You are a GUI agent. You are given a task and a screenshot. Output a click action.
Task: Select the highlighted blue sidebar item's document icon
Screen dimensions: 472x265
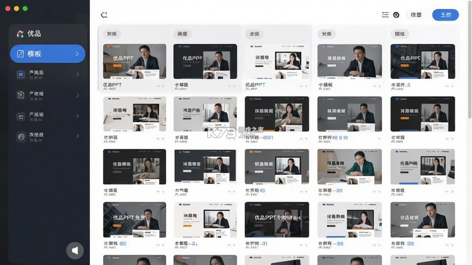click(20, 54)
